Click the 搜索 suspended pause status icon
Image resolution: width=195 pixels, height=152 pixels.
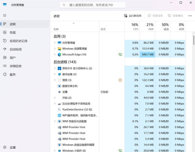click(120, 80)
